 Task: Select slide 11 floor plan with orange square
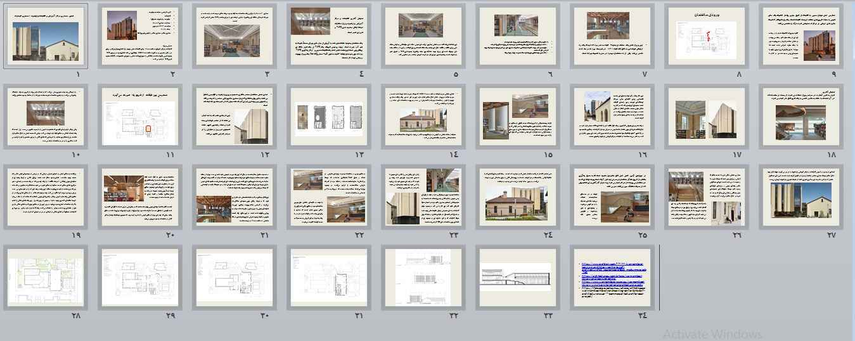coord(140,117)
